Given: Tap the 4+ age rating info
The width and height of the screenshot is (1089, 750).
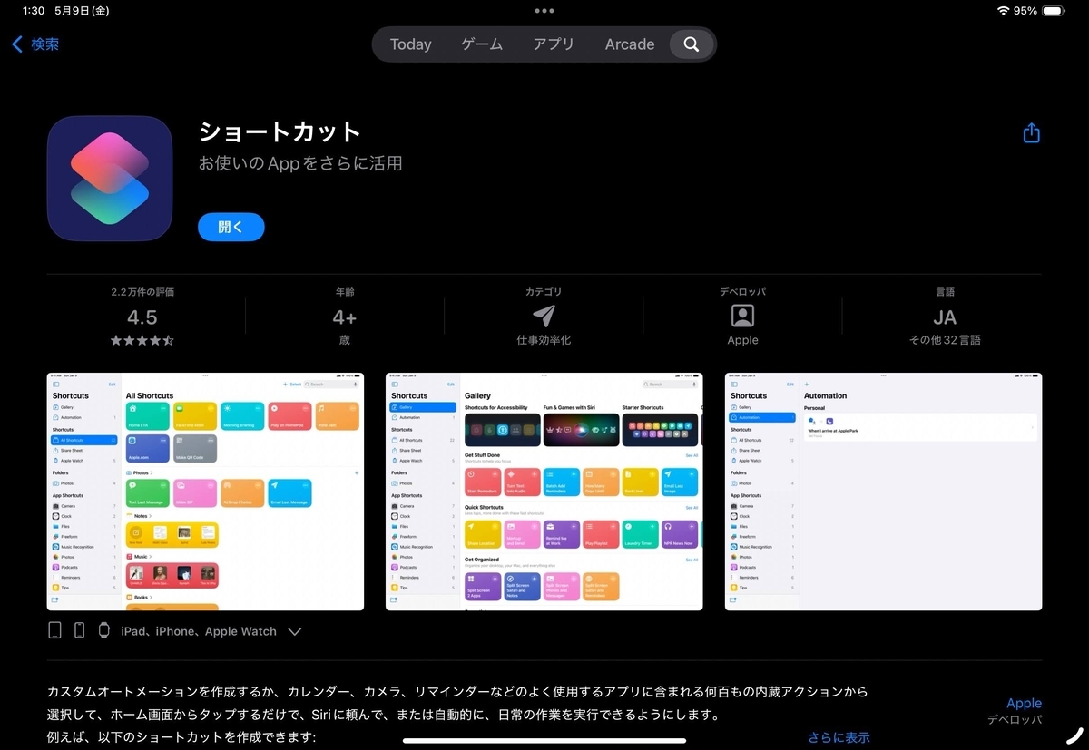Looking at the screenshot, I should (x=345, y=317).
